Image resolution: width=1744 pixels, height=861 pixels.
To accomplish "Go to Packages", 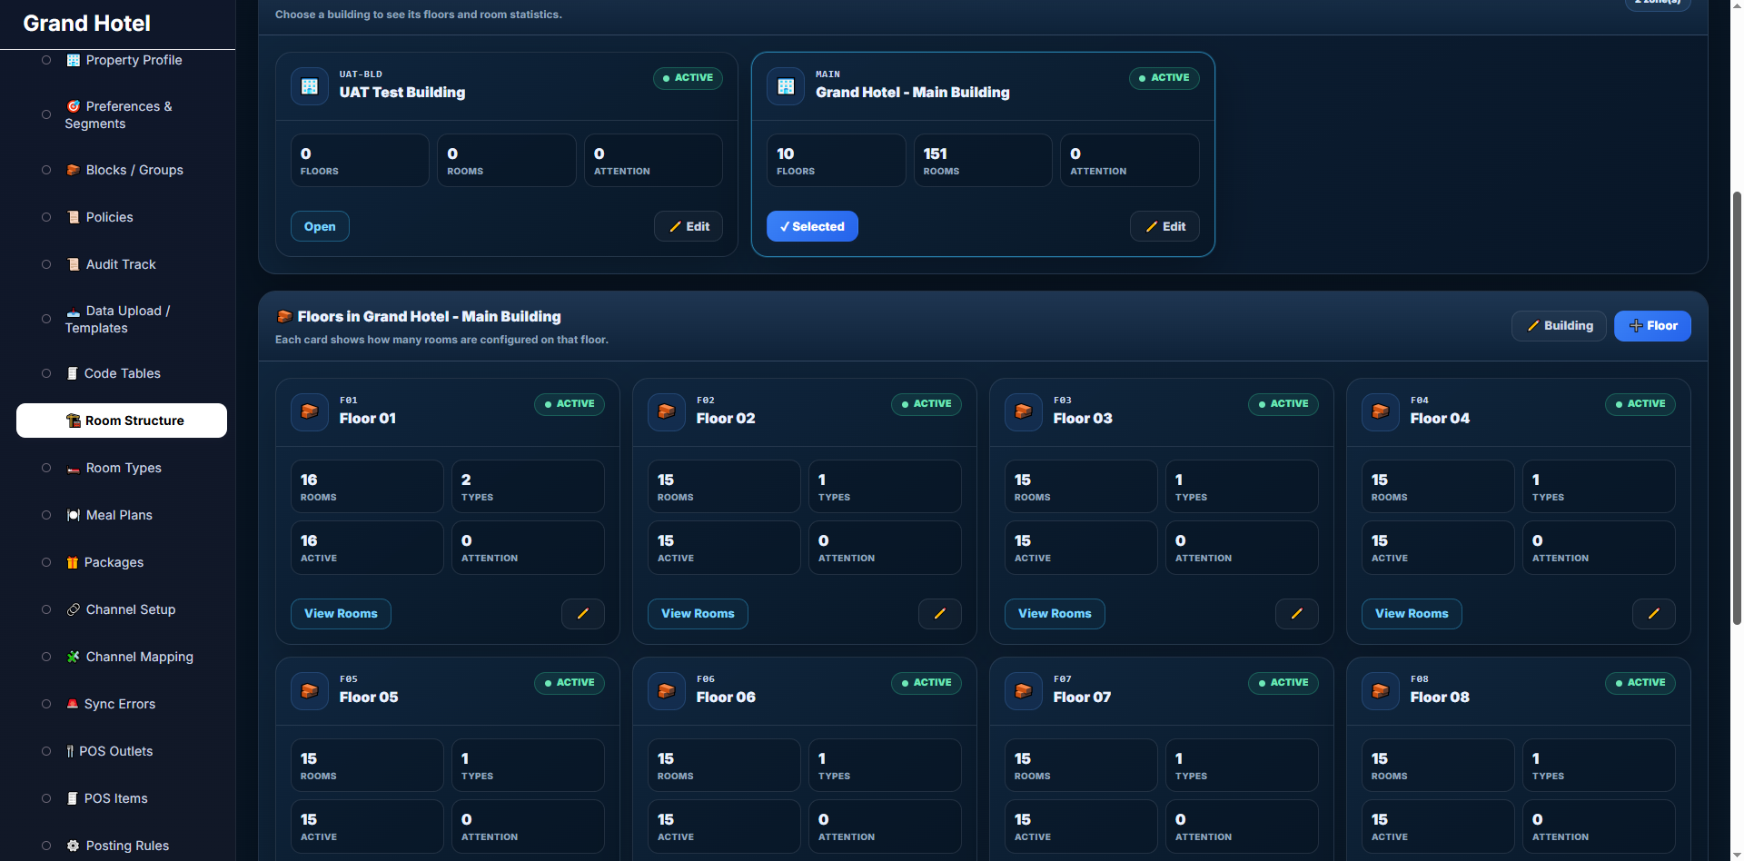I will pos(122,562).
